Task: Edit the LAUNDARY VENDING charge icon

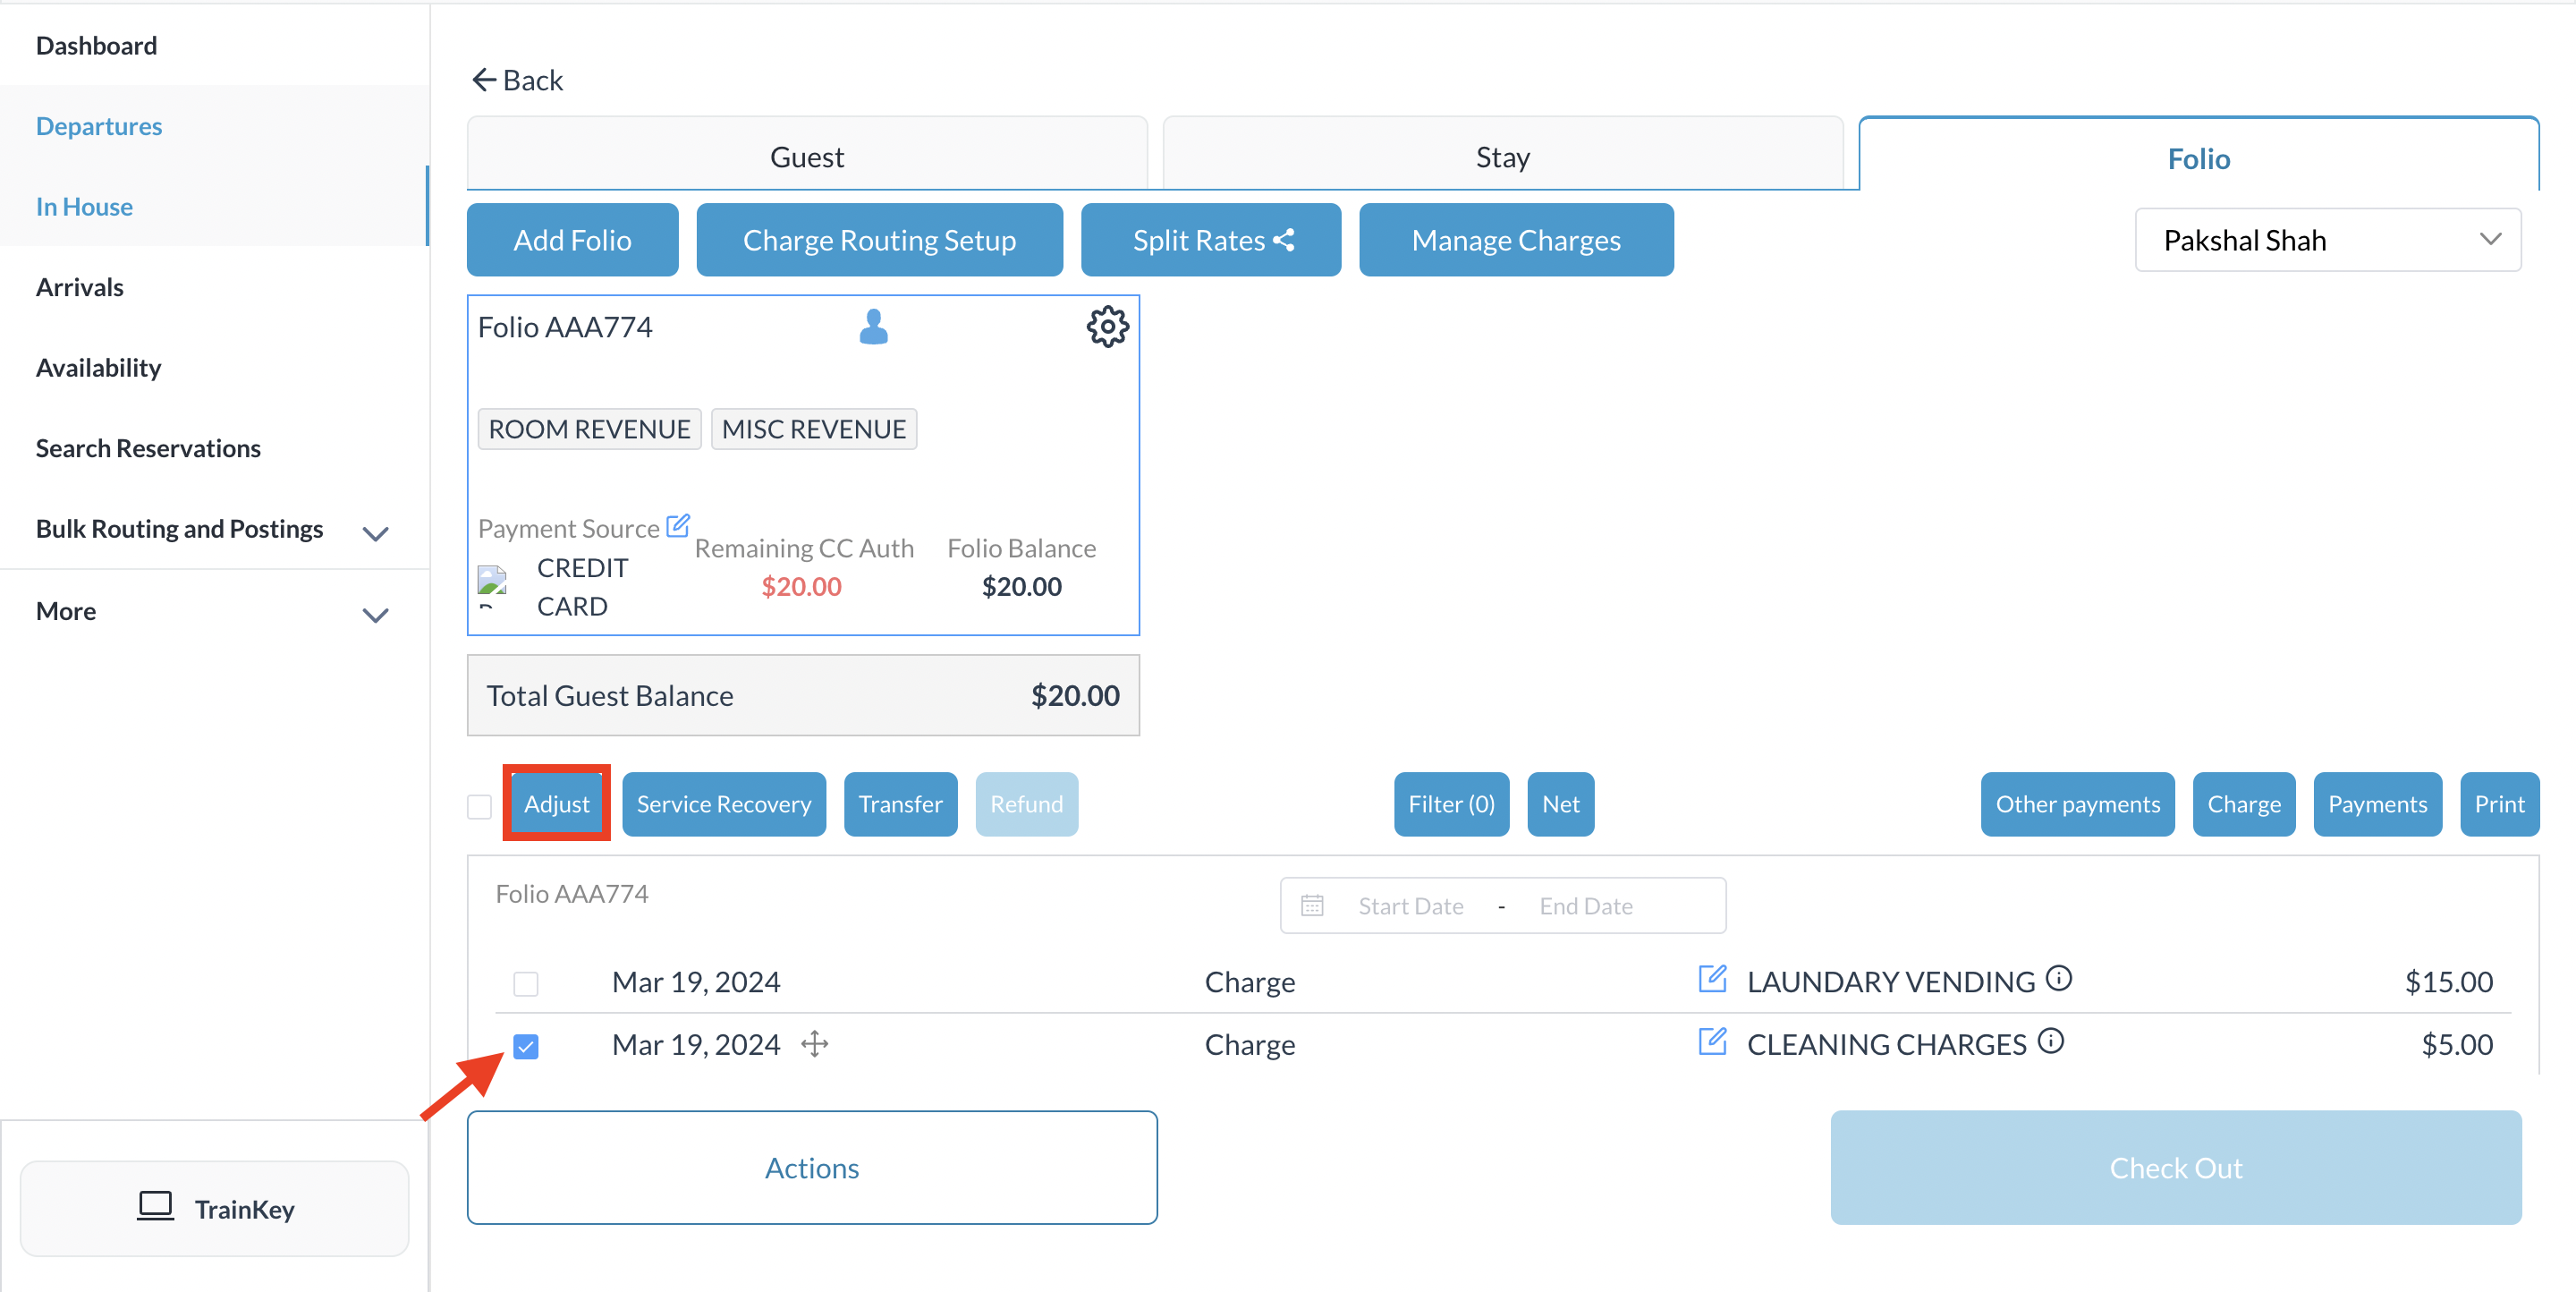Action: (x=1712, y=979)
